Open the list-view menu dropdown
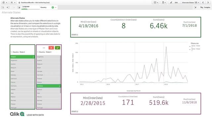Image resolution: width=212 pixels, height=119 pixels. pos(13,2)
